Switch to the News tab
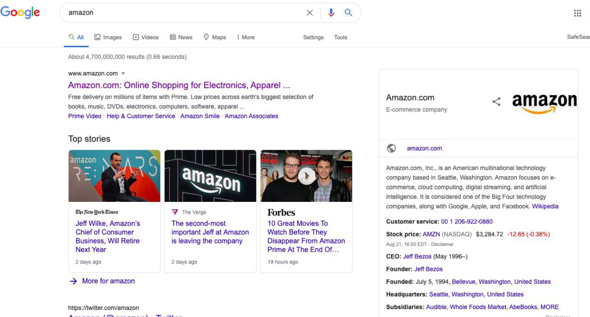Screen dimensions: 590x317 pyautogui.click(x=181, y=37)
